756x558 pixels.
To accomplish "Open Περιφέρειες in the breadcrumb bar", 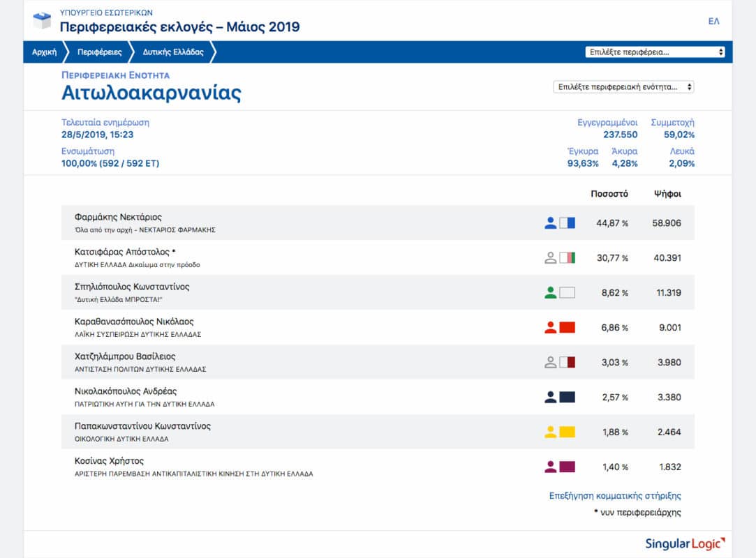I will 99,52.
